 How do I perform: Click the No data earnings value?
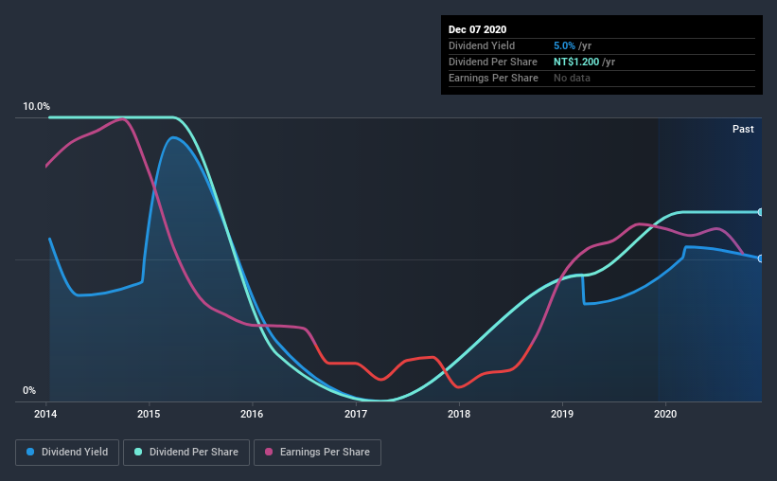pyautogui.click(x=572, y=78)
